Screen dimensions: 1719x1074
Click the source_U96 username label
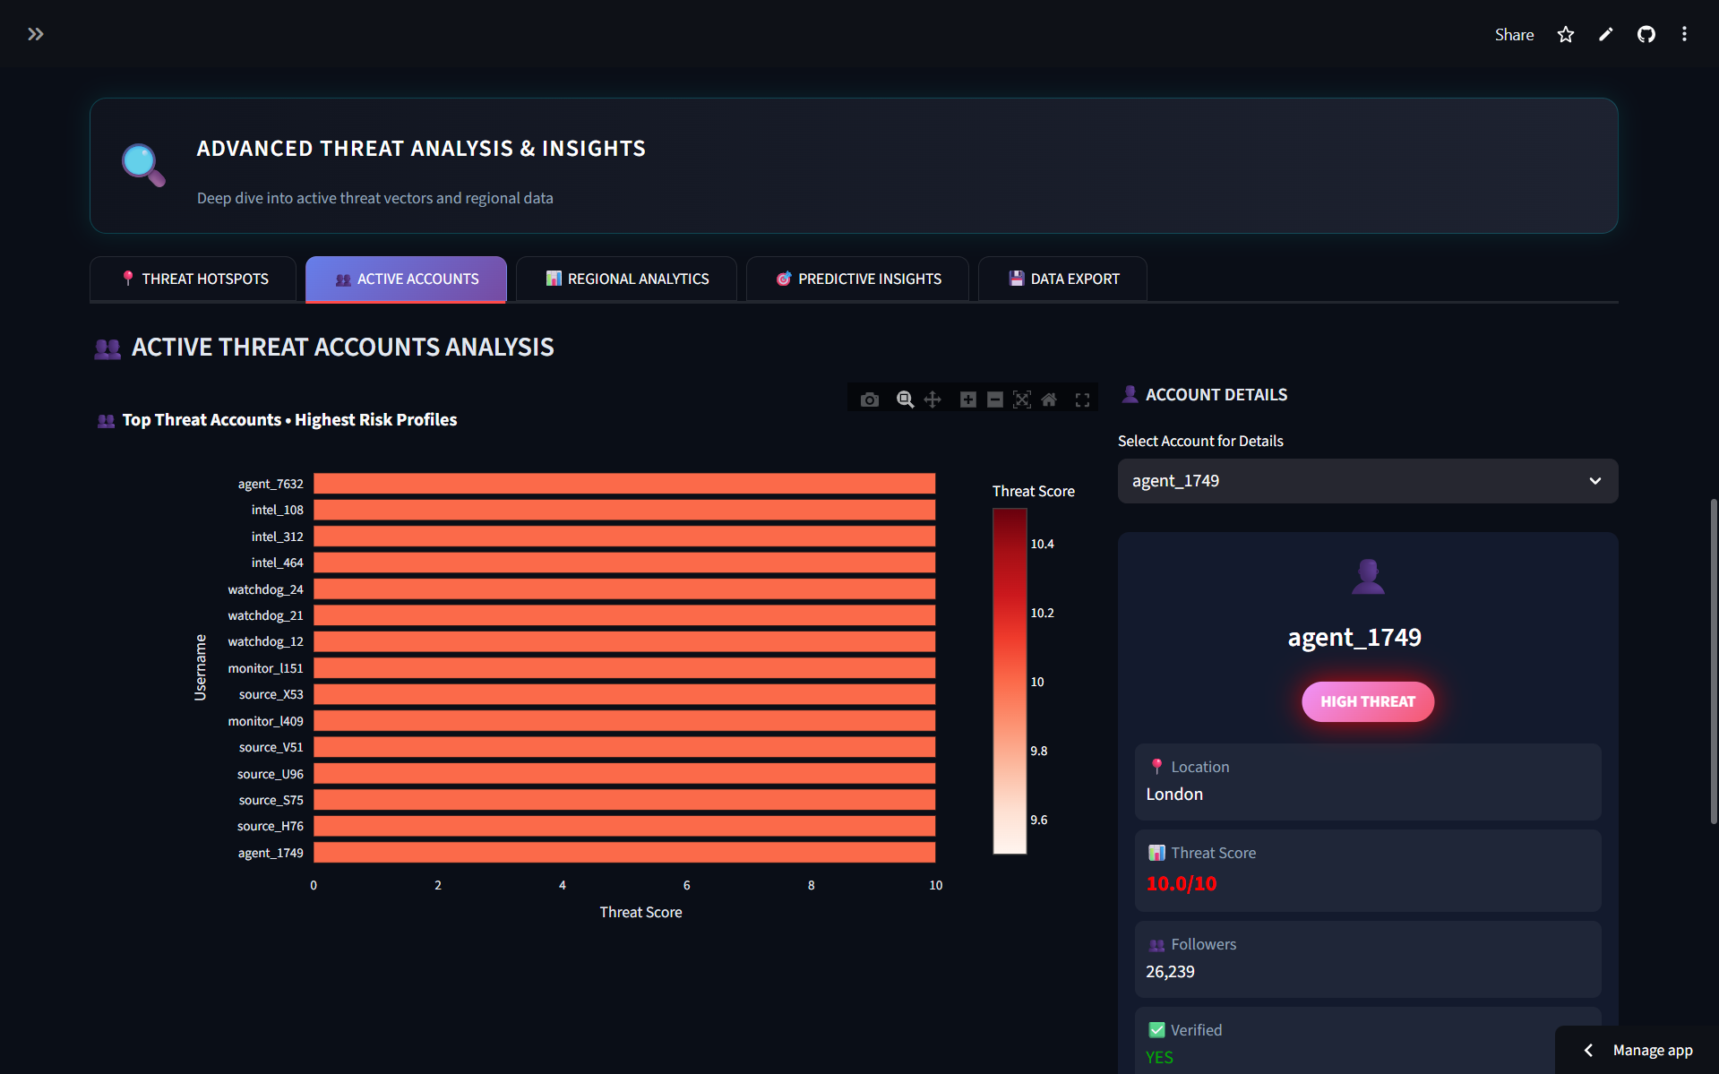pyautogui.click(x=270, y=774)
